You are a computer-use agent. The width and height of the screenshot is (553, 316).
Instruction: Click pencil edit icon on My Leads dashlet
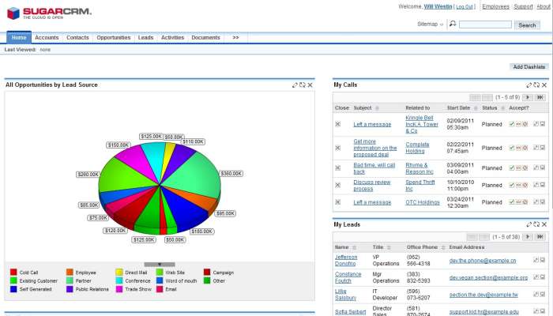click(529, 225)
